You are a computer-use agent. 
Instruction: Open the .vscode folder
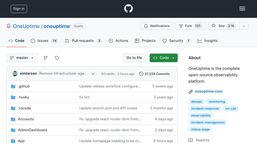pyautogui.click(x=24, y=108)
